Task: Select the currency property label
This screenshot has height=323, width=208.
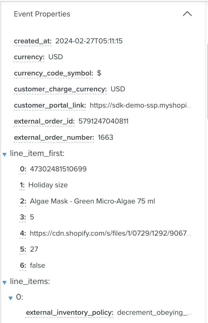Action: click(29, 57)
